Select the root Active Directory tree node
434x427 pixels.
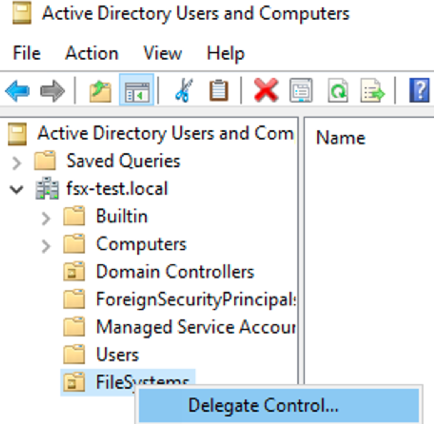[165, 133]
